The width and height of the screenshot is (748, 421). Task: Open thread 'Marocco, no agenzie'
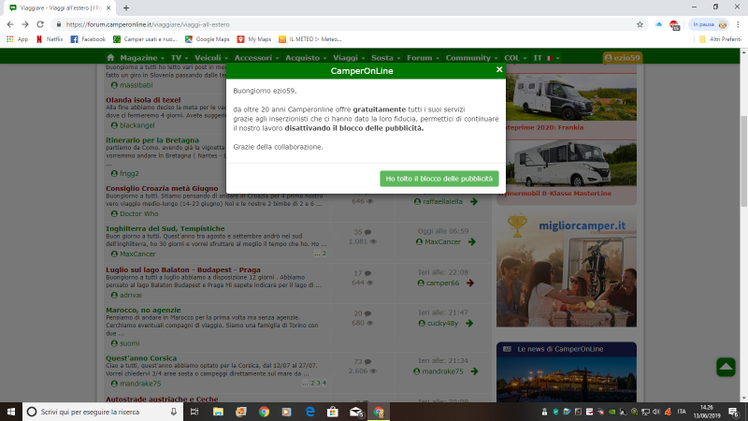(x=145, y=312)
